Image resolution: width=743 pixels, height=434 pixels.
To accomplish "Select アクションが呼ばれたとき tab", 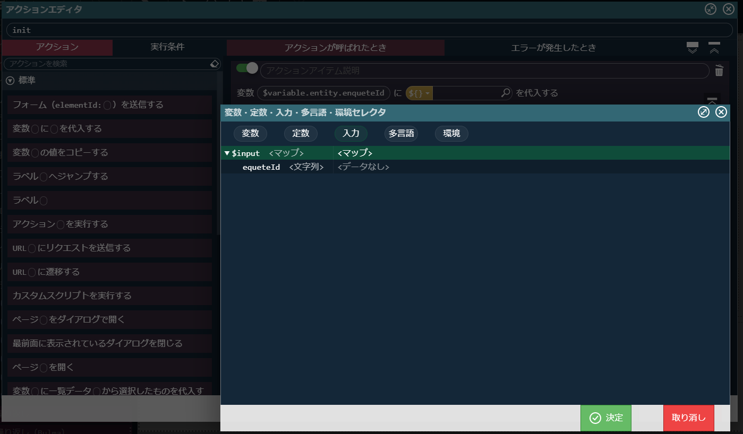I will coord(335,48).
